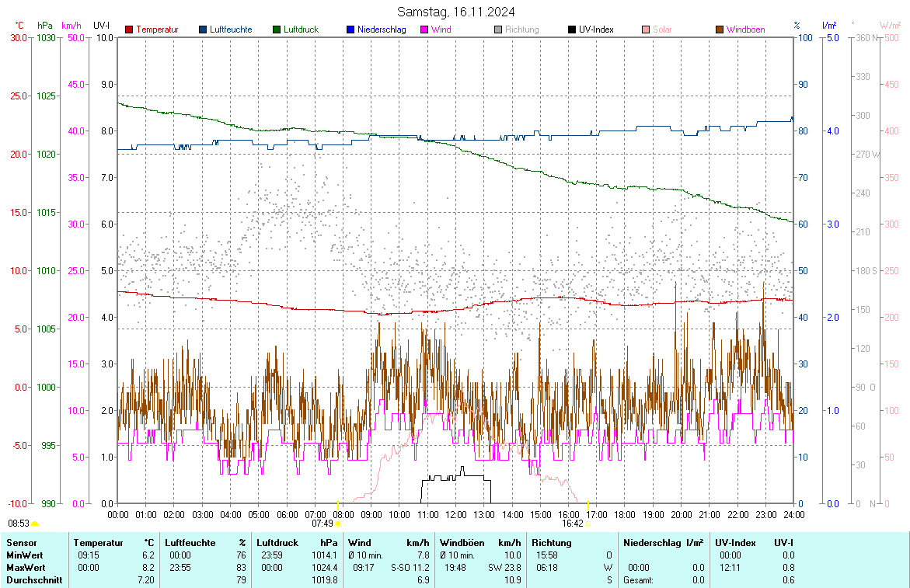Click the blue Niederschlag legend square
Viewport: 910px width, 588px height.
click(350, 30)
